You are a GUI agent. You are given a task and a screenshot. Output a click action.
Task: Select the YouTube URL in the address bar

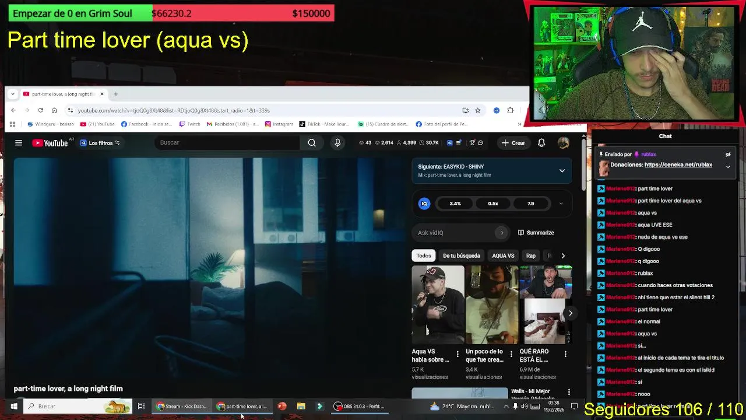tap(174, 110)
